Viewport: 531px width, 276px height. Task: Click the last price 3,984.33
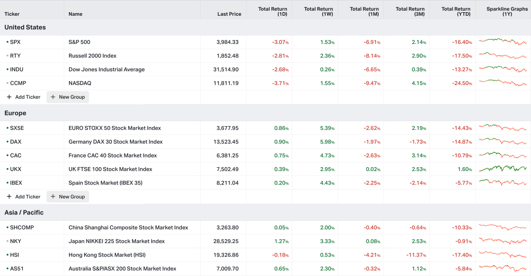click(x=227, y=42)
